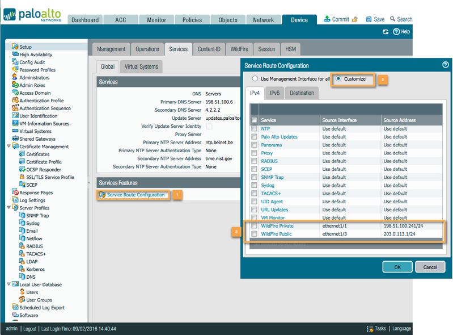Image resolution: width=453 pixels, height=335 pixels.
Task: Click the Source Interface column header
Action: tap(350, 120)
